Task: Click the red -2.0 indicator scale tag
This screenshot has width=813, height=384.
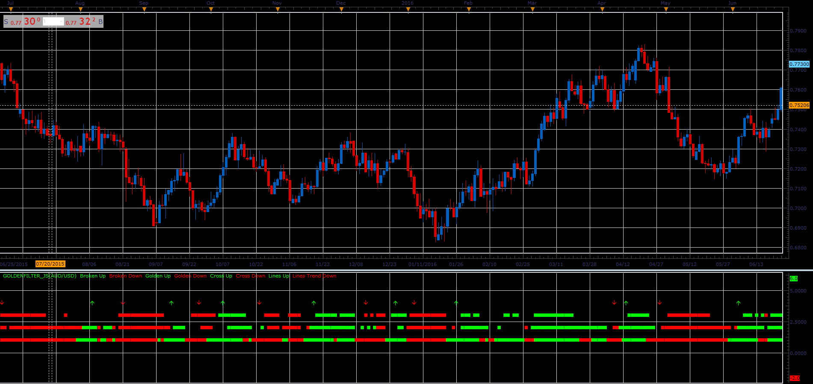Action: tap(795, 378)
